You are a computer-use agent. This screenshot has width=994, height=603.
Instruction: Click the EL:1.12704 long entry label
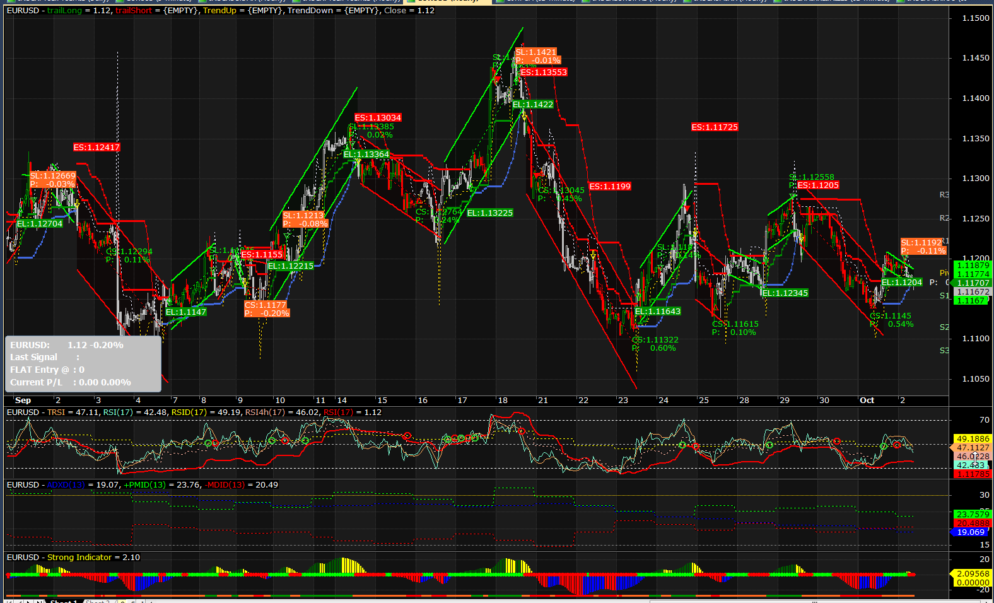pos(40,223)
